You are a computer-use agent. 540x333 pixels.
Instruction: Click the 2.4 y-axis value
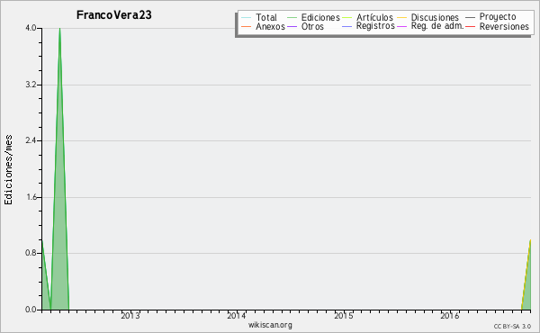(x=31, y=140)
